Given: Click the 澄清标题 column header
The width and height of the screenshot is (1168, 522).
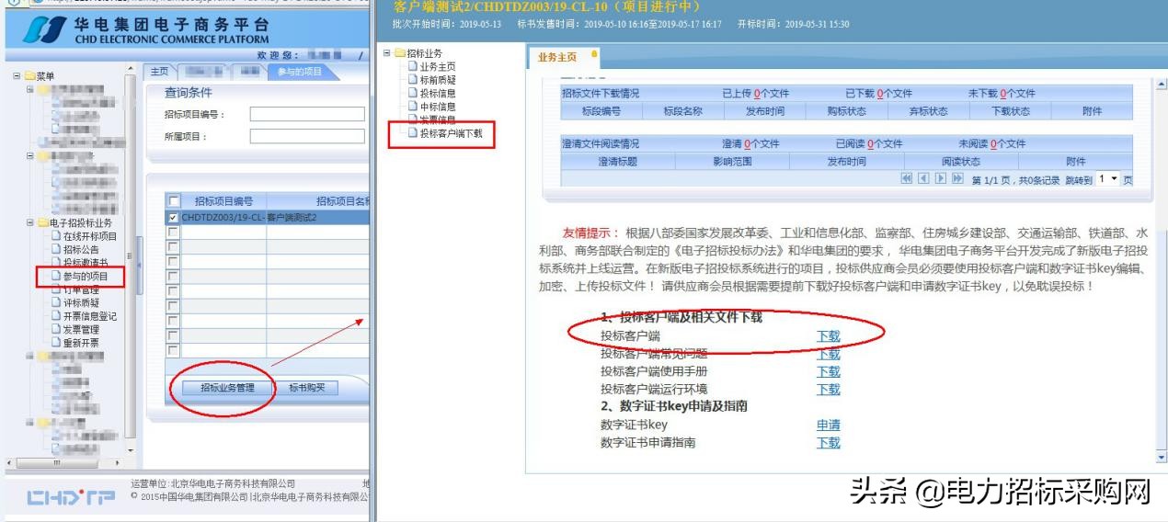Looking at the screenshot, I should point(618,162).
